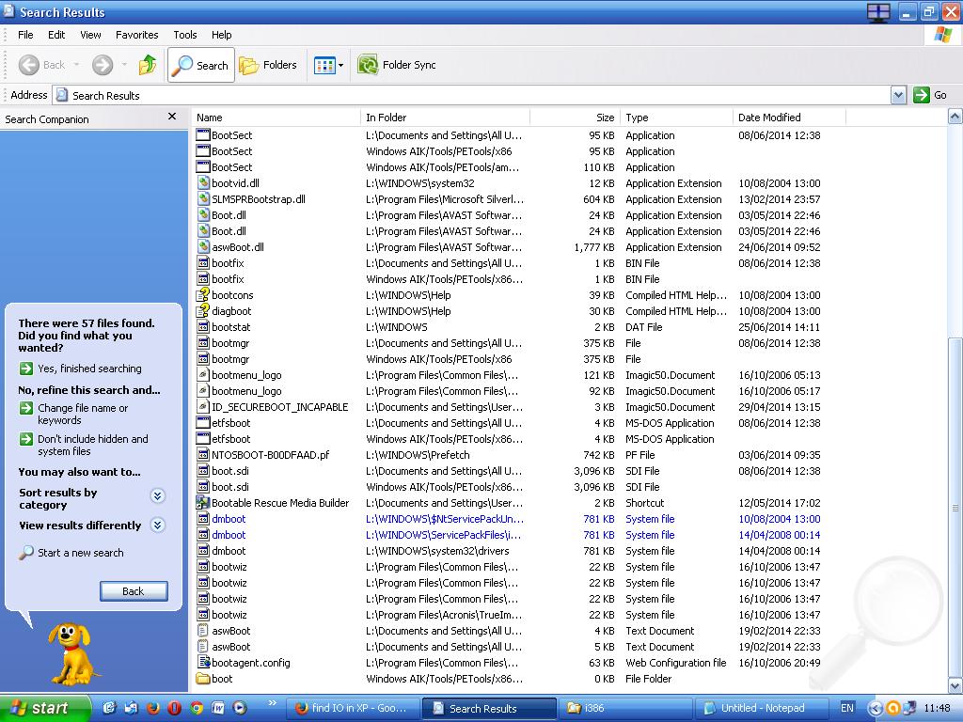Viewport: 963px width, 722px height.
Task: Choose Don't include hidden and system files
Action: (84, 445)
